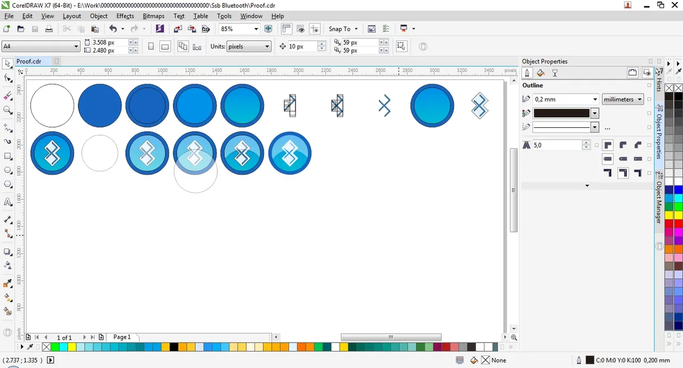Click the No Color swatch in bottom palette
683x368 pixels.
tap(46, 347)
